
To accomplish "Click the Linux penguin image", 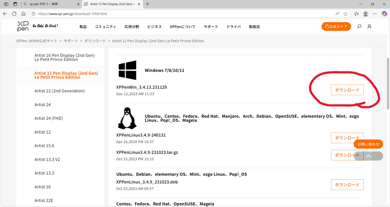I will tap(127, 118).
